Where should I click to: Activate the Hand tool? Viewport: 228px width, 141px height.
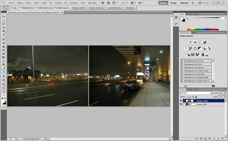click(x=4, y=91)
